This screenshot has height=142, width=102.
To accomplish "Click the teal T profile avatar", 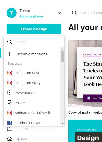I will pos(12,13).
